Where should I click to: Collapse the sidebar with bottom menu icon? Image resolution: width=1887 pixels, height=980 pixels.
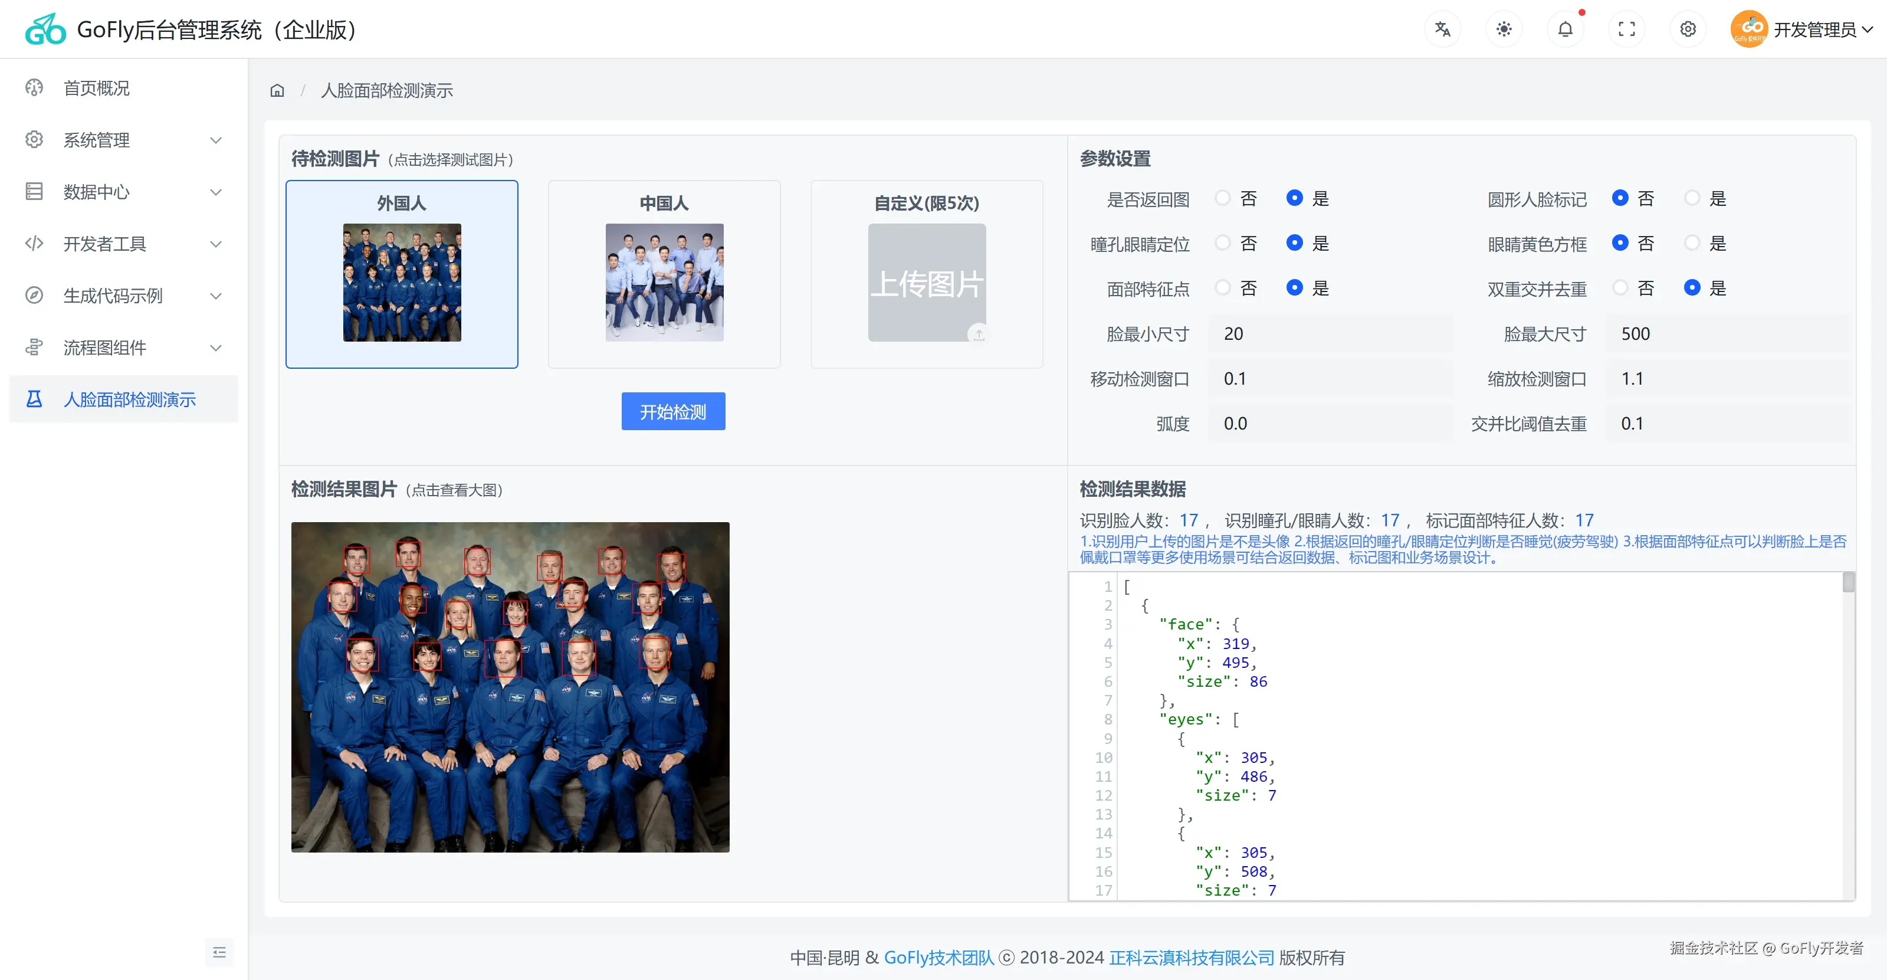point(219,952)
